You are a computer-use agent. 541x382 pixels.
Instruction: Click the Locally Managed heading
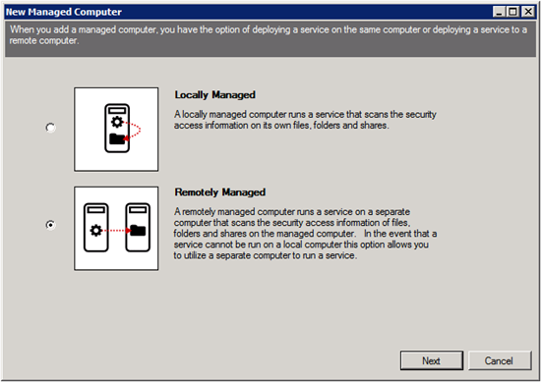[x=215, y=94]
